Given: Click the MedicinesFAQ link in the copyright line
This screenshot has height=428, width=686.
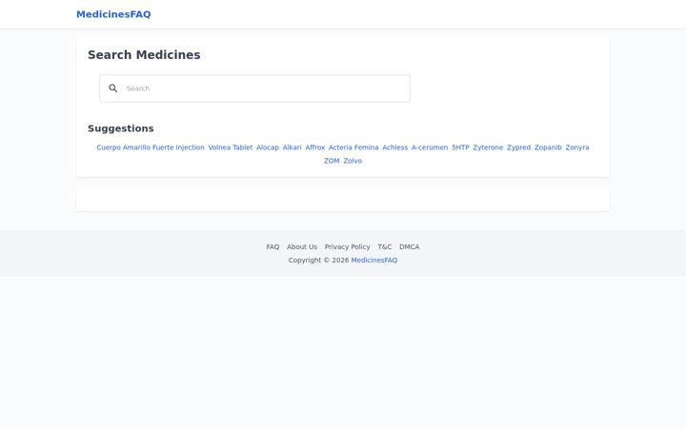Looking at the screenshot, I should tap(374, 261).
